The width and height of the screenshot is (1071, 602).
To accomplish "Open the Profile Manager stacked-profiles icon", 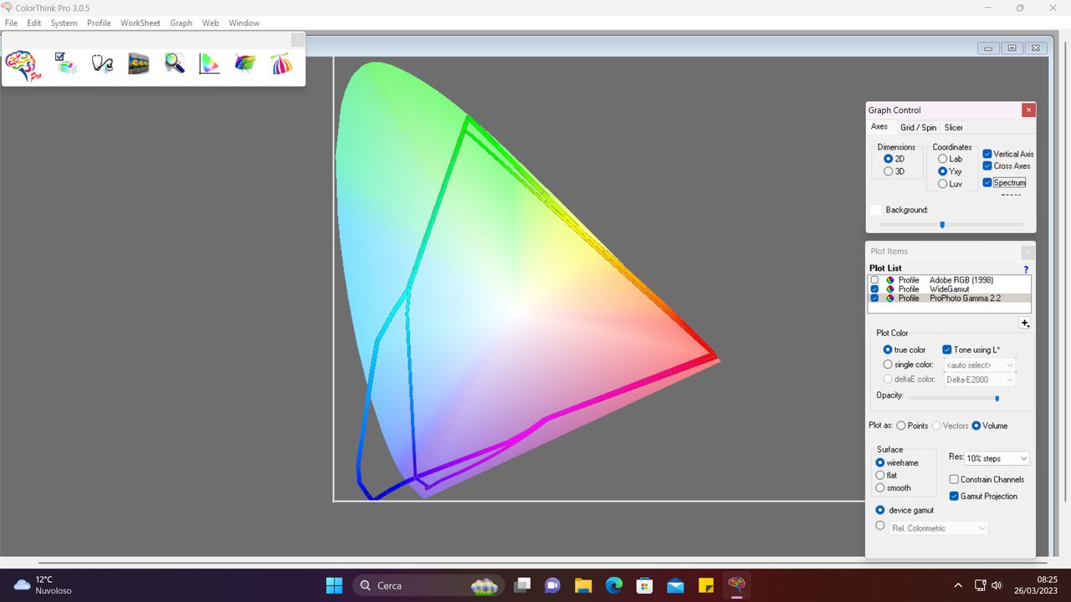I will pyautogui.click(x=65, y=65).
